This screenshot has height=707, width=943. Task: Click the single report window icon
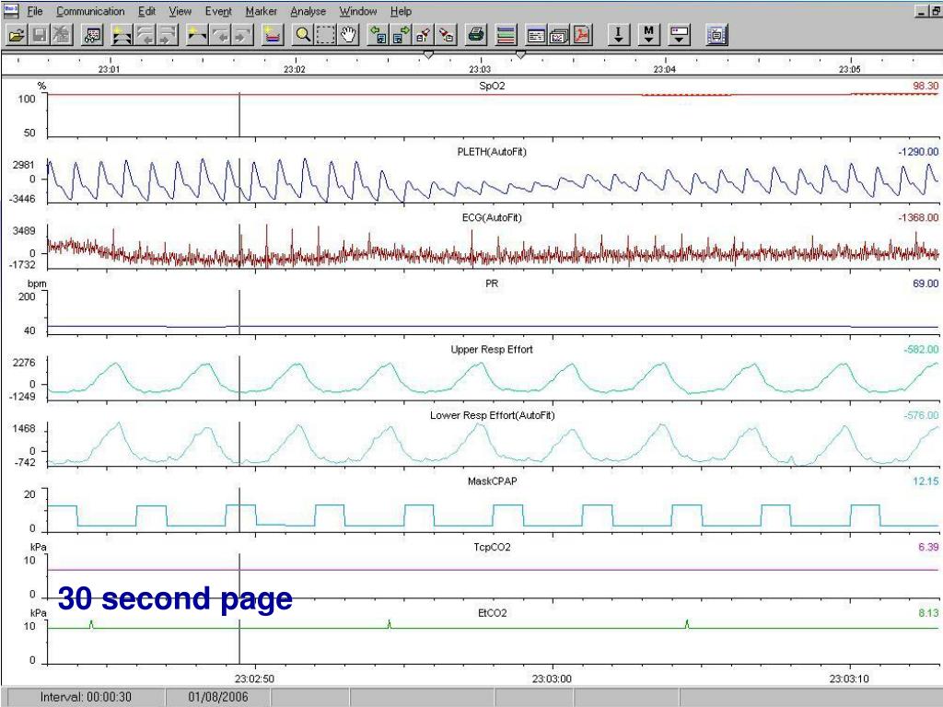[x=536, y=35]
